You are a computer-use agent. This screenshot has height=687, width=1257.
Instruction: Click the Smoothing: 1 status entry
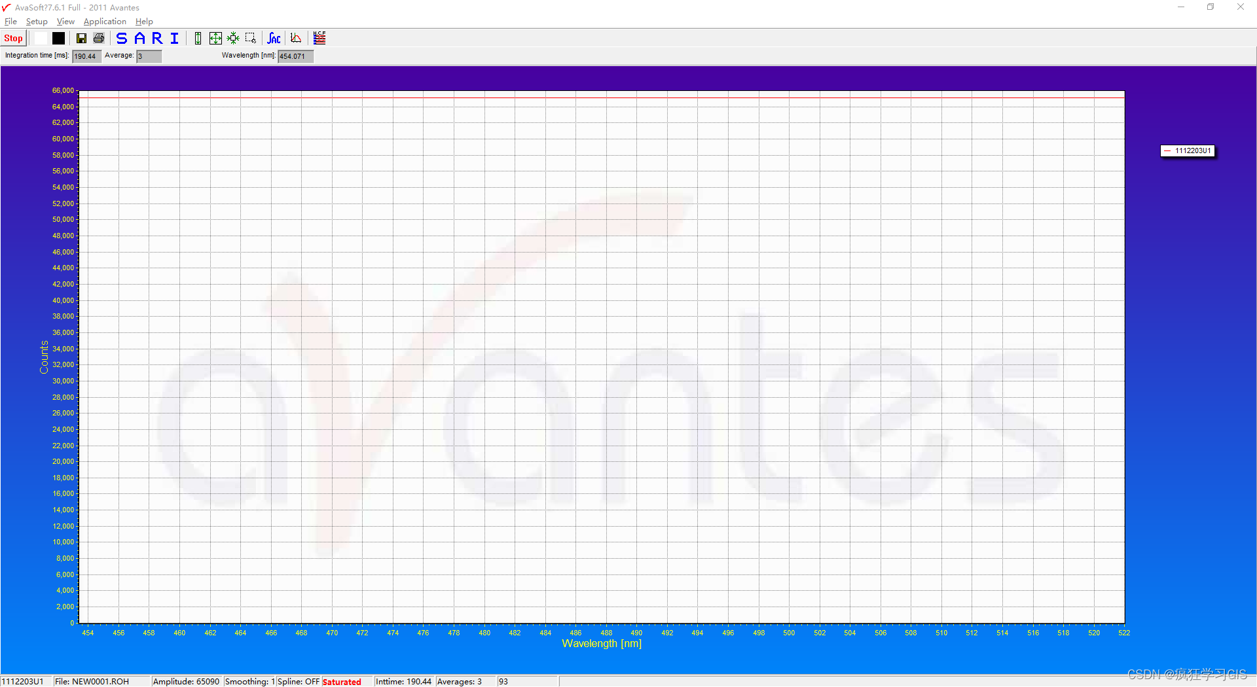click(x=250, y=682)
